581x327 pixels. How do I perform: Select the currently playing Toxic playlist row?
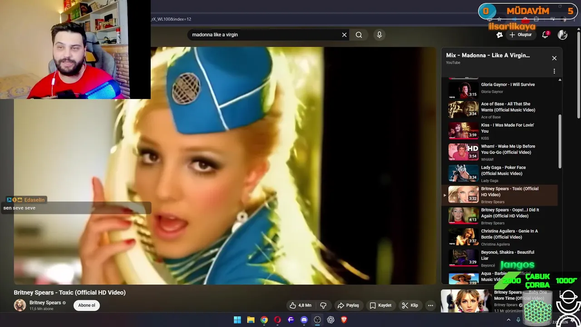tap(500, 195)
